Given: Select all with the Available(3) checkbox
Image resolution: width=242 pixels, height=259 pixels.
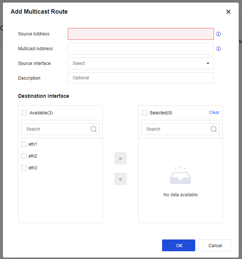Looking at the screenshot, I should tap(24, 113).
